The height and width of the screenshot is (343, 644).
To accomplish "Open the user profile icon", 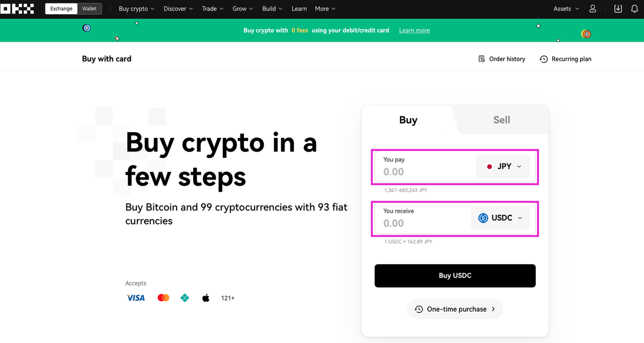I will (x=593, y=9).
